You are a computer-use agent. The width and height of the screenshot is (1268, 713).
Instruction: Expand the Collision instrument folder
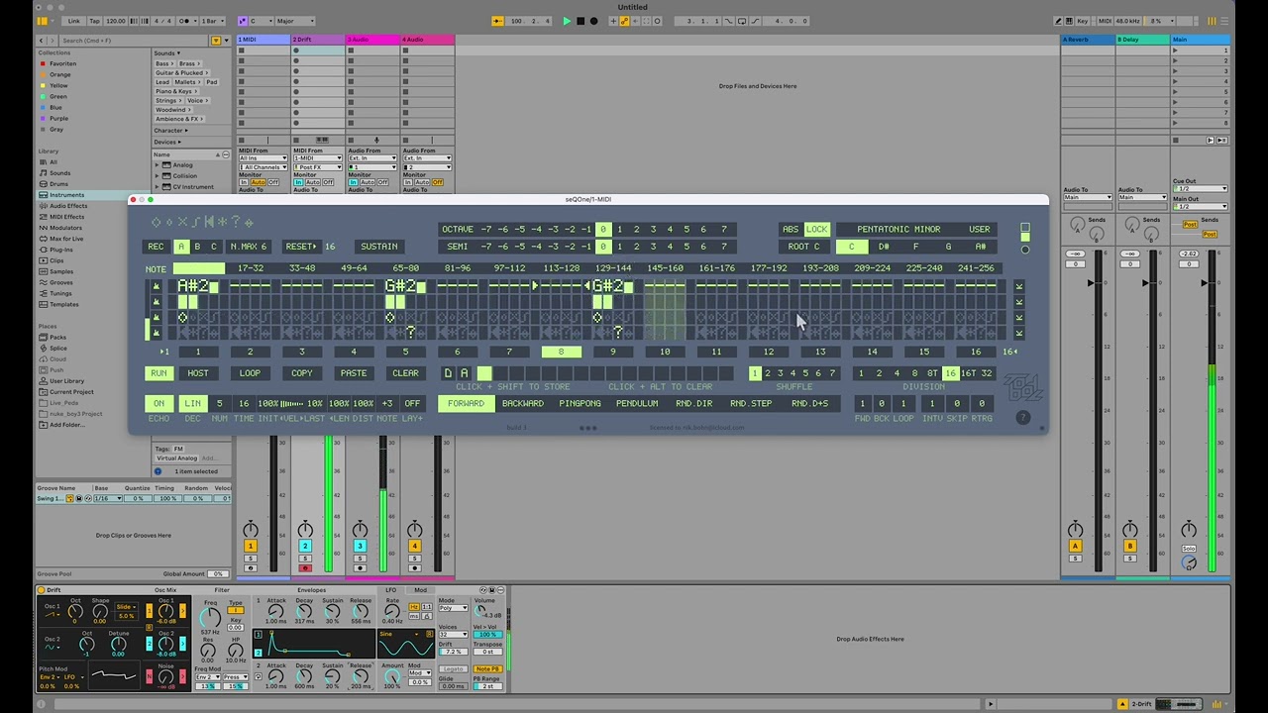(x=157, y=176)
